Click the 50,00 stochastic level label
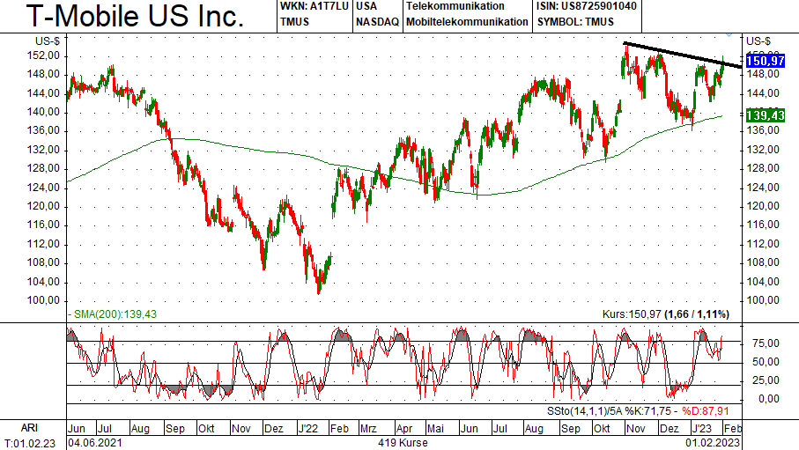The image size is (799, 450). pos(766,361)
